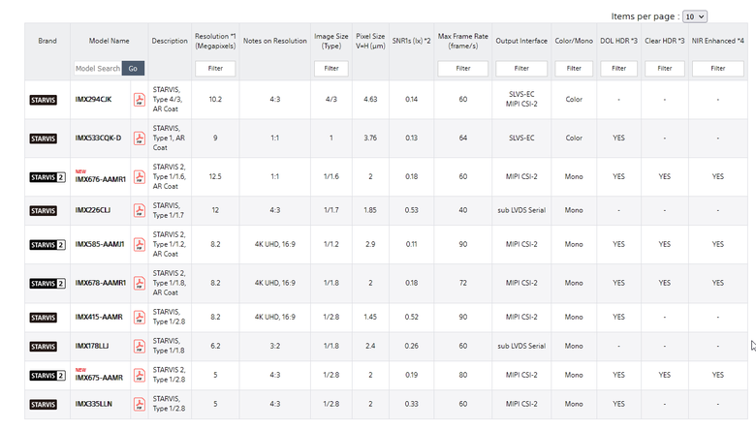Screen dimensions: 756x429
Task: Open the Color/Mono filter
Action: 574,69
